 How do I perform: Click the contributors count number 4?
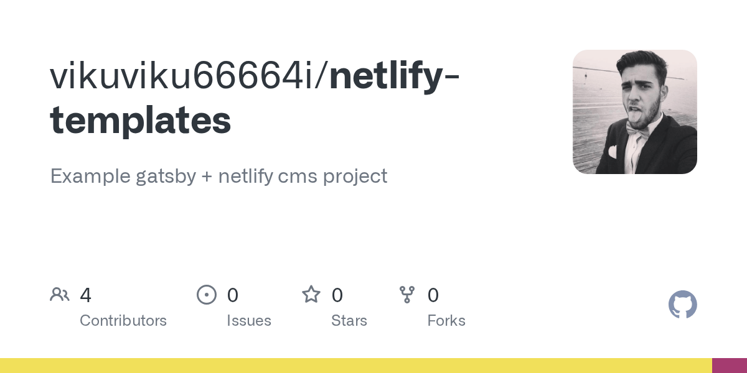coord(86,295)
